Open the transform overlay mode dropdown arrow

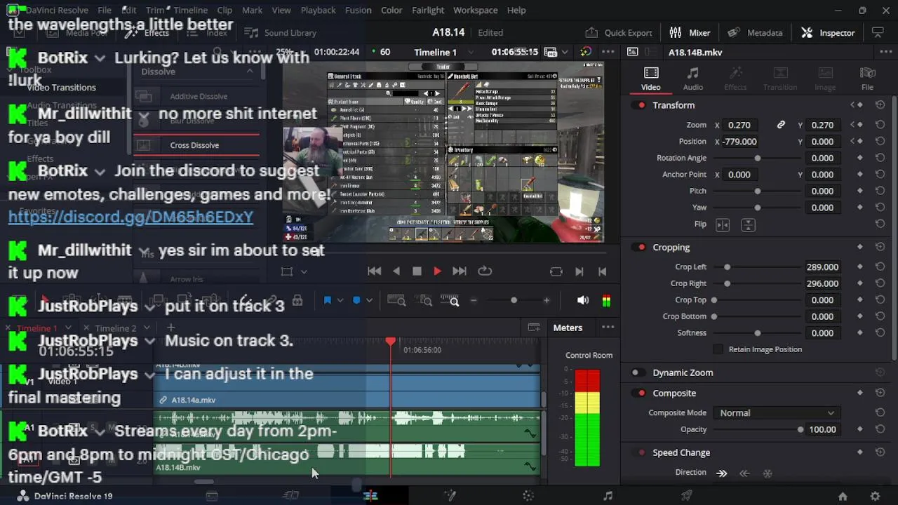pyautogui.click(x=304, y=271)
